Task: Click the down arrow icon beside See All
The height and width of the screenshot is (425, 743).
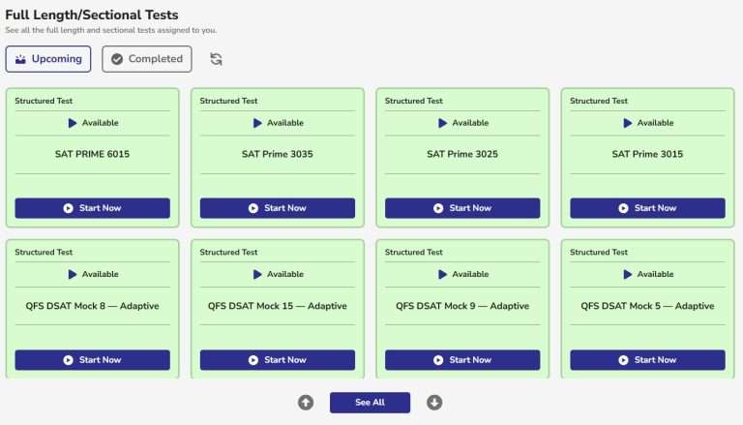Action: (434, 403)
